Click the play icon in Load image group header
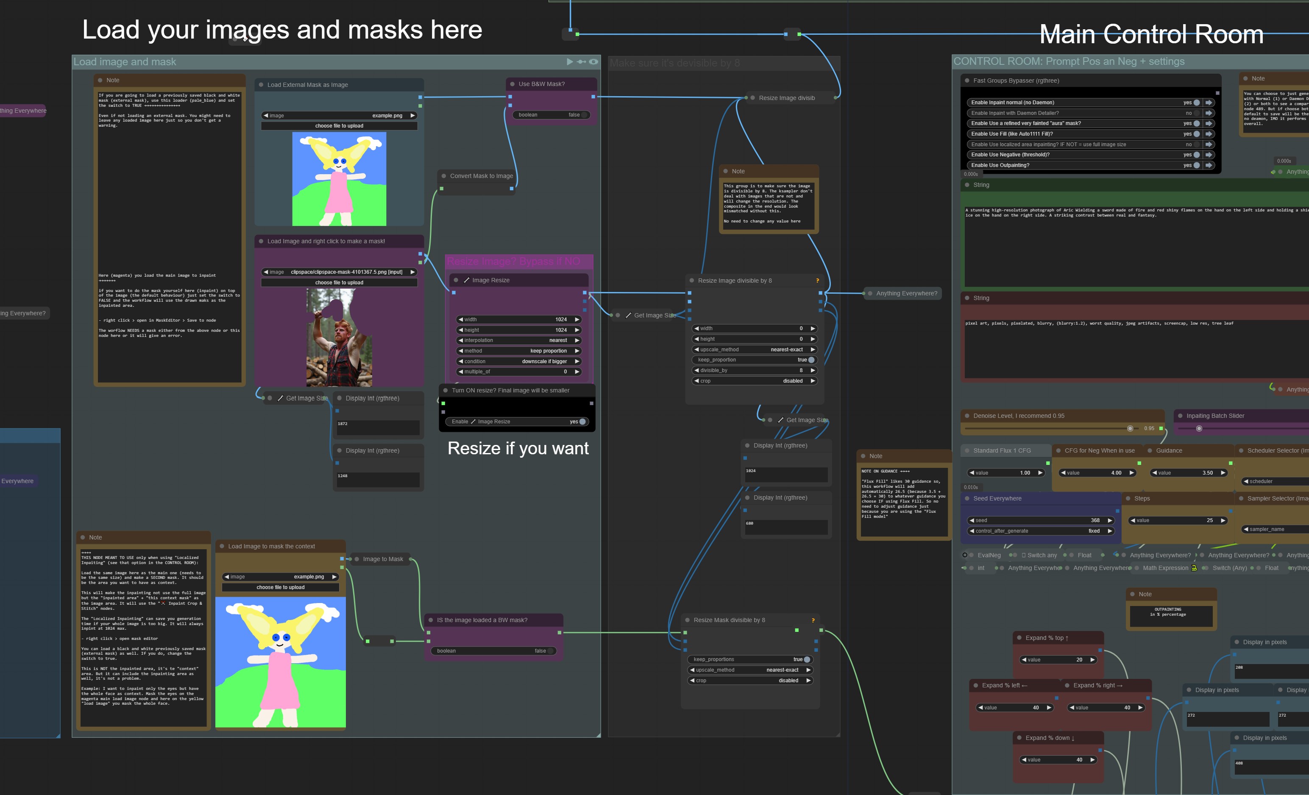 click(x=569, y=61)
